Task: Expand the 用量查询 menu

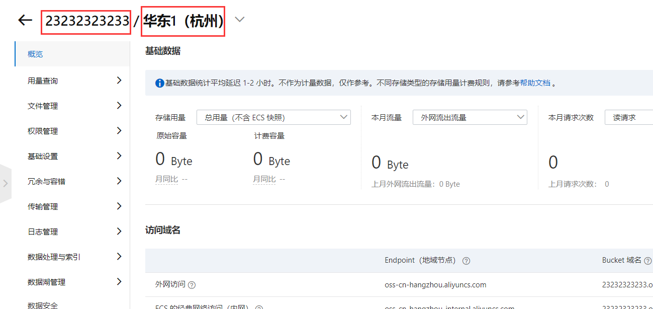Action: click(75, 81)
